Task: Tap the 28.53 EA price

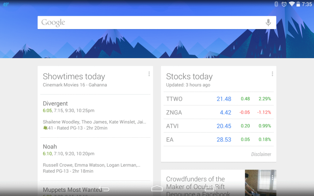Action: tap(224, 140)
